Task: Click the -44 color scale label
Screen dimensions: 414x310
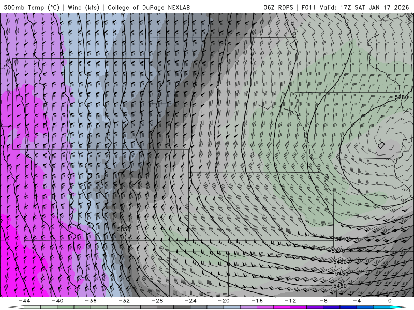Action: [x=24, y=301]
